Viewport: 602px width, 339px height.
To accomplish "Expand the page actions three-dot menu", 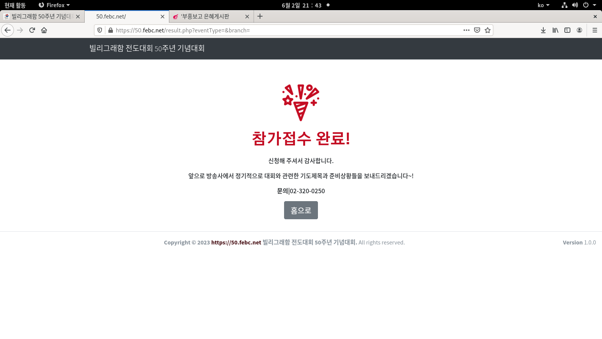I will pos(467,30).
